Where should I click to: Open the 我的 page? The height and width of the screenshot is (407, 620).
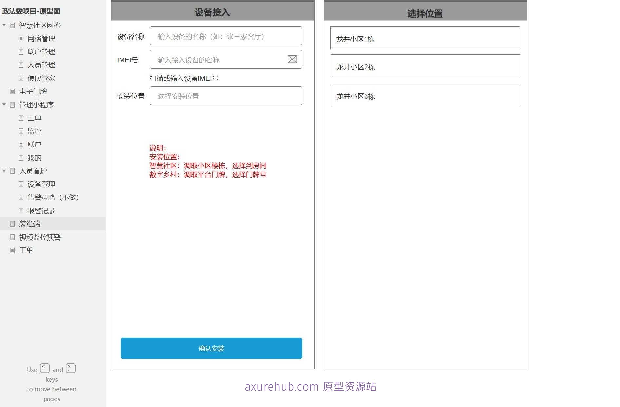click(x=34, y=158)
